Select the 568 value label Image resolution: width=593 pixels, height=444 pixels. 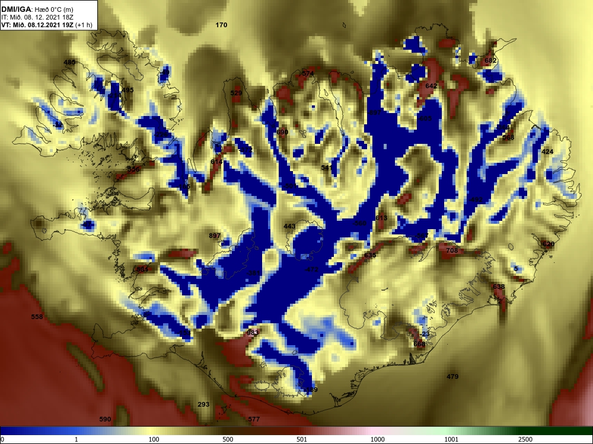point(508,137)
